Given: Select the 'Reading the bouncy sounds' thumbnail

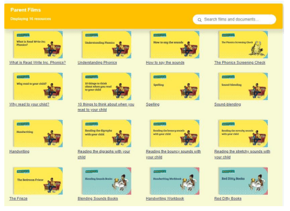Looking at the screenshot, I should [175, 133].
